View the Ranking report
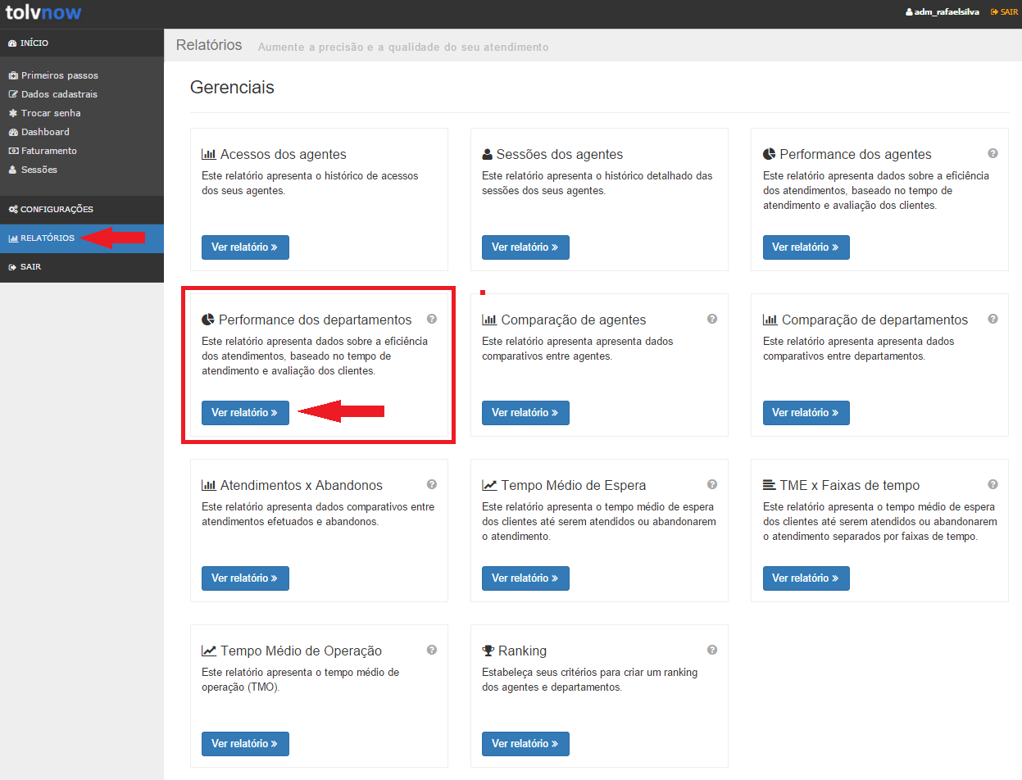Viewport: 1022px width, 780px height. pyautogui.click(x=525, y=744)
